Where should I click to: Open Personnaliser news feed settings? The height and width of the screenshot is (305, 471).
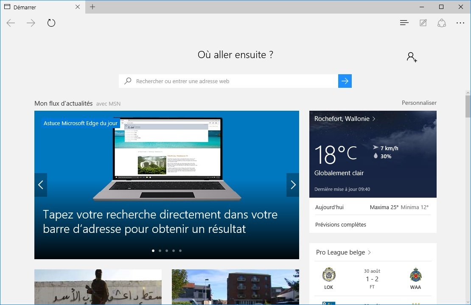click(419, 103)
